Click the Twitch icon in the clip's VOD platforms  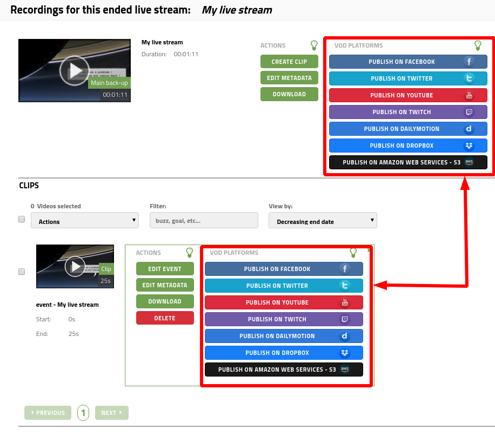click(x=345, y=319)
